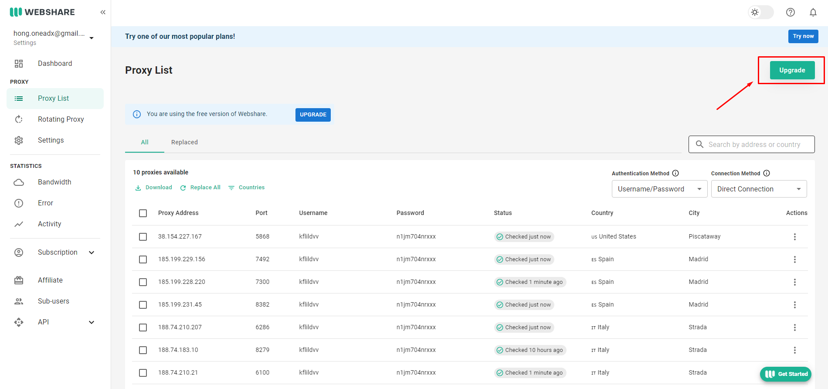Screen dimensions: 828x389
Task: Click the green Upgrade button
Action: (x=792, y=70)
